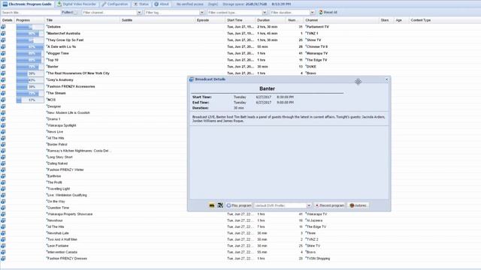The image size is (481, 270).
Task: Sort by the Duration column header
Action: point(271,20)
